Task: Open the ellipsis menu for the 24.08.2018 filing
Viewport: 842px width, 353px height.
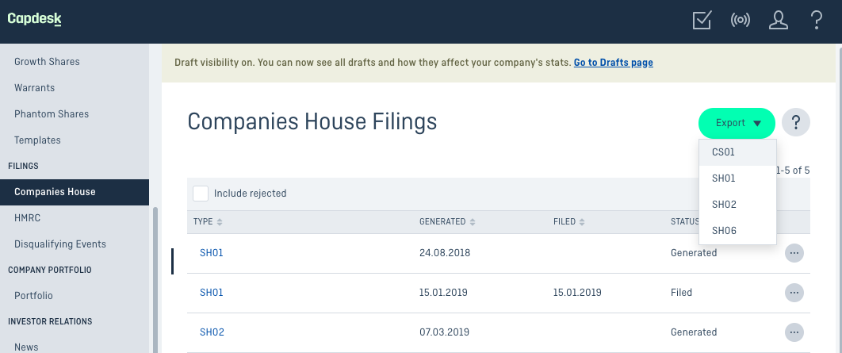Action: click(794, 253)
